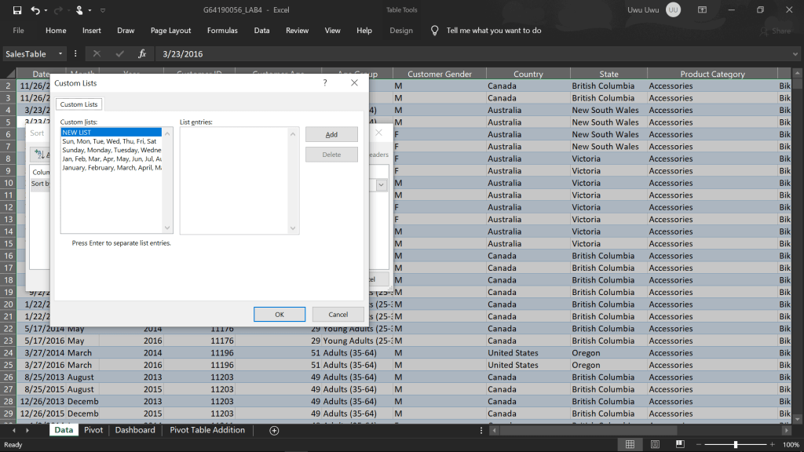Viewport: 804px width, 452px height.
Task: Open the Sort dialog column dropdown arrow
Action: 381,184
